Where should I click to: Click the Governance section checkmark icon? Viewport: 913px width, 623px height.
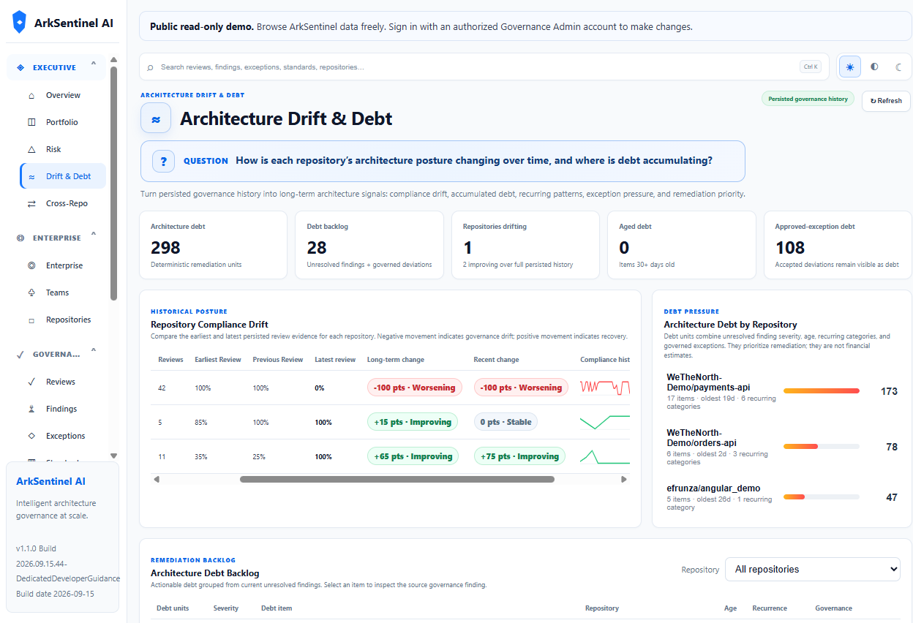click(20, 354)
